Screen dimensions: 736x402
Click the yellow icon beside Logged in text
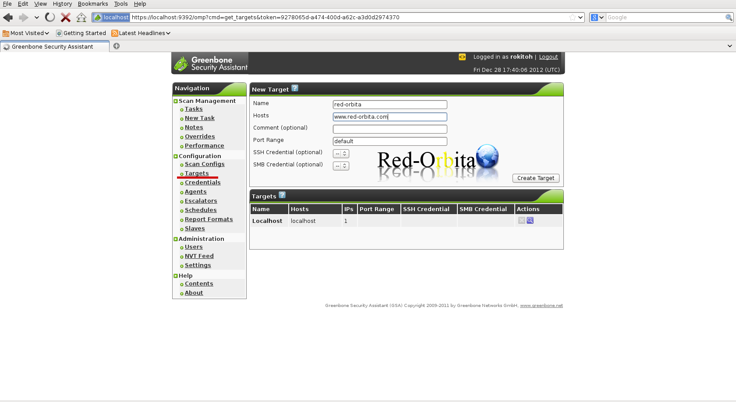click(x=462, y=57)
